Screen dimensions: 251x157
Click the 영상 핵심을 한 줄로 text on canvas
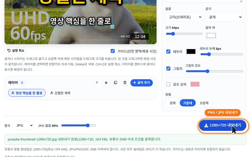click(81, 21)
